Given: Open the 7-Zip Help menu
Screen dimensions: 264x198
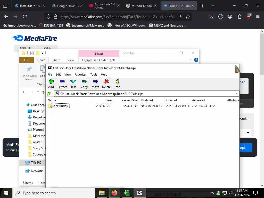Looking at the screenshot, I should [x=104, y=75].
